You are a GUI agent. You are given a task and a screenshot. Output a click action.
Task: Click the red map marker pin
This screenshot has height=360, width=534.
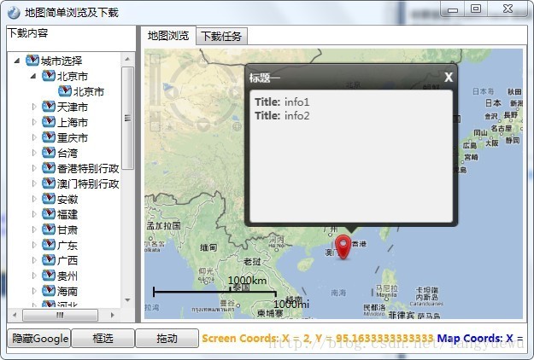(343, 247)
